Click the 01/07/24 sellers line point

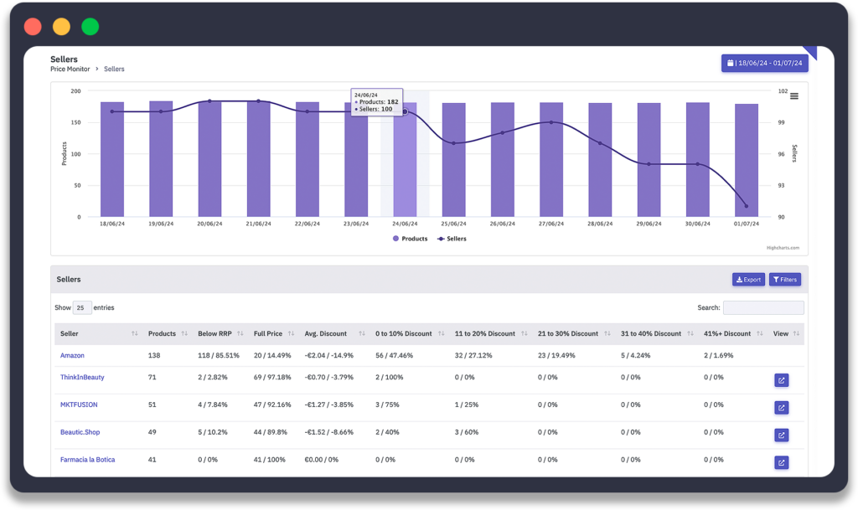coord(747,206)
